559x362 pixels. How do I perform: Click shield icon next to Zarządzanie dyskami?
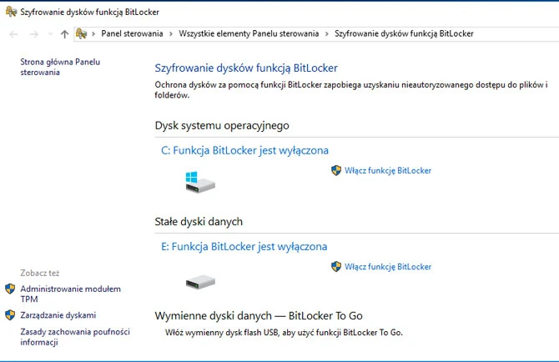(x=10, y=315)
